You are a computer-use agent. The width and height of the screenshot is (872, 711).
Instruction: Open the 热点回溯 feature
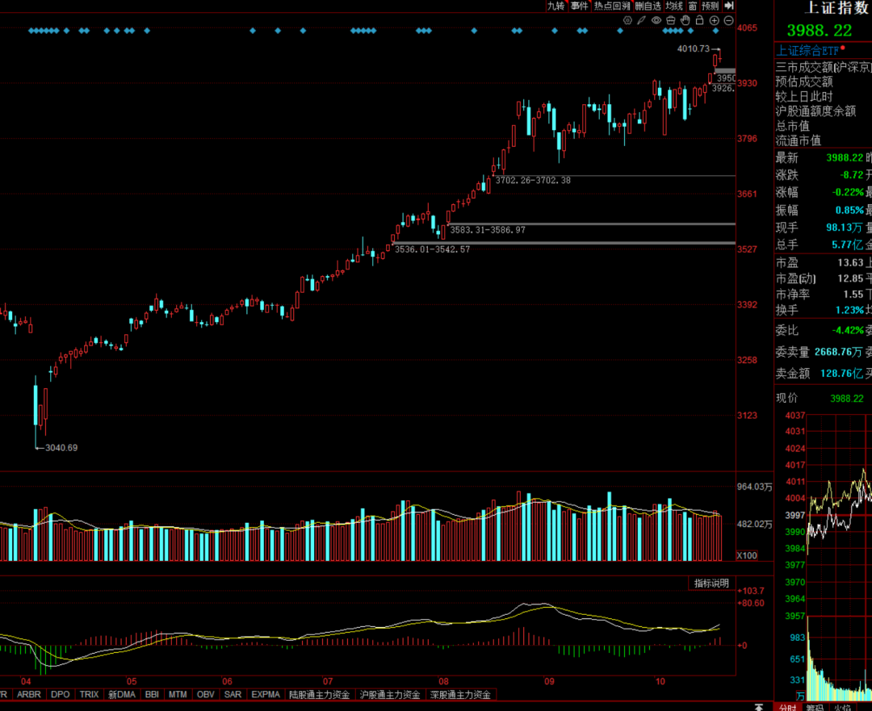(611, 6)
